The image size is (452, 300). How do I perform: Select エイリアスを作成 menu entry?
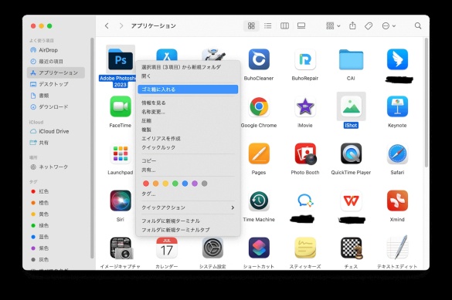pos(188,138)
